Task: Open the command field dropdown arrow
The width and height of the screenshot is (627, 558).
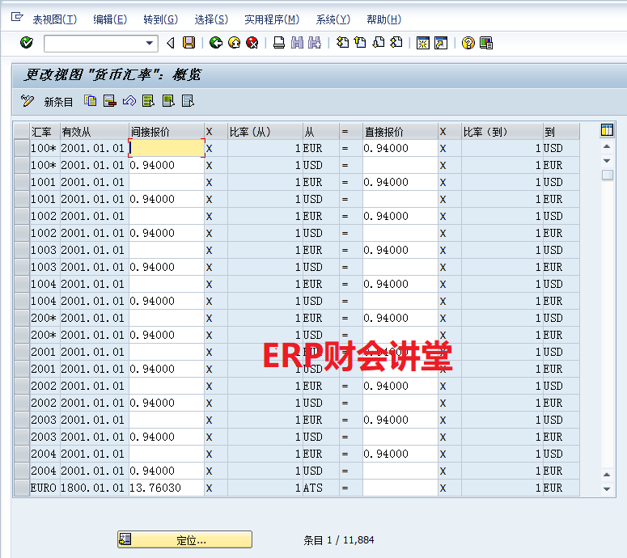Action: point(150,43)
